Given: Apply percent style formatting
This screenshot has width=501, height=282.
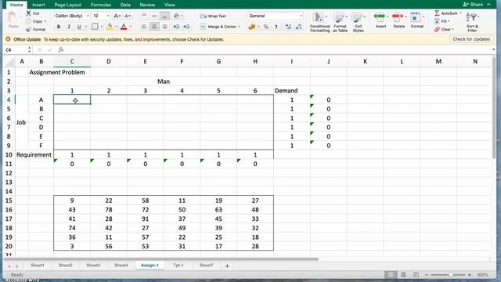Looking at the screenshot, I should (266, 27).
